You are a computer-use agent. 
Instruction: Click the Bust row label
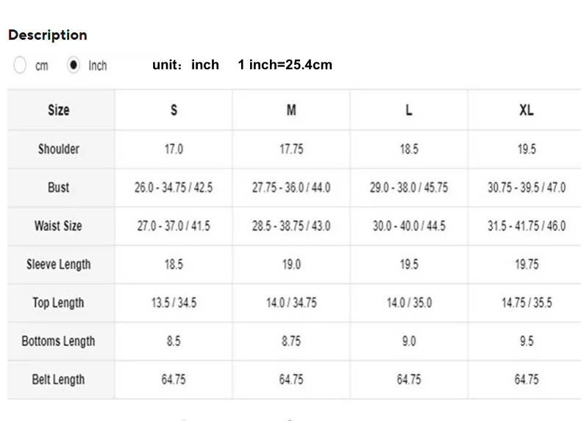58,187
